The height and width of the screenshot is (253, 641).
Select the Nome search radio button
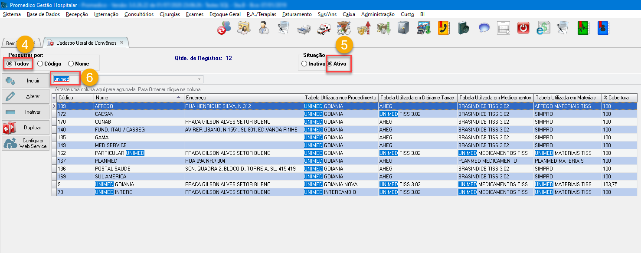[71, 64]
